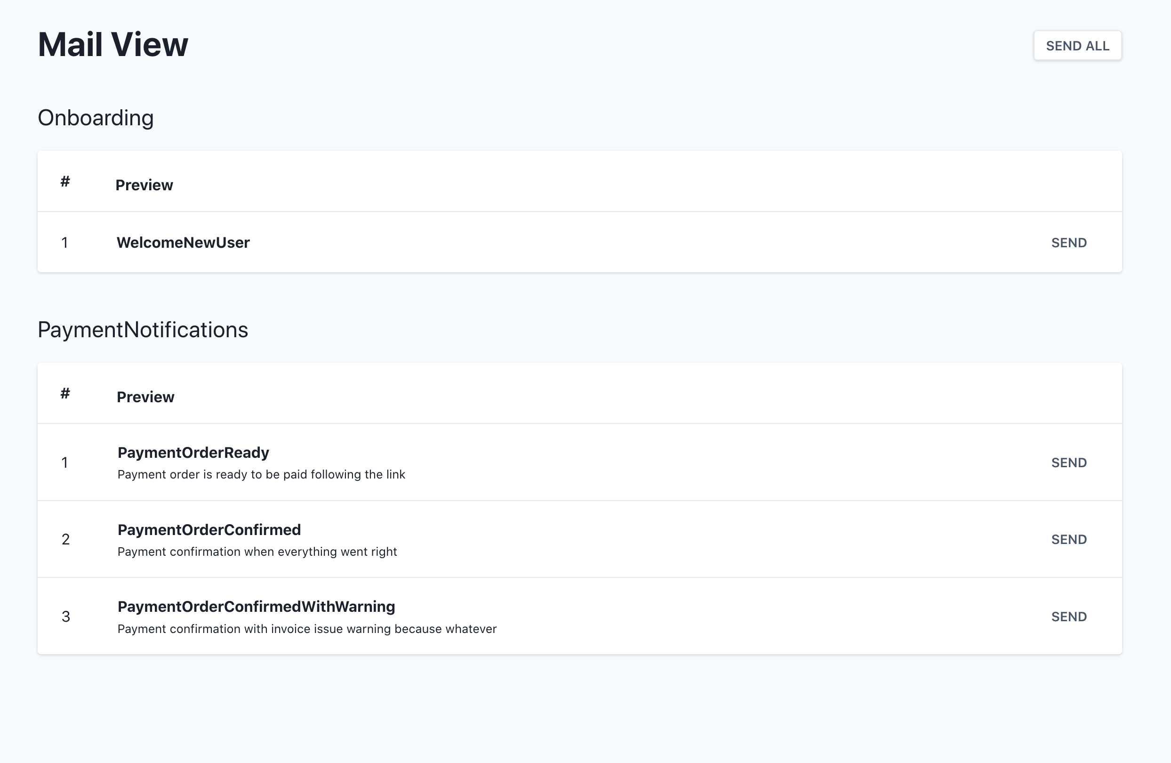Viewport: 1171px width, 763px height.
Task: Send the WelcomeNewUser email
Action: (x=1069, y=242)
